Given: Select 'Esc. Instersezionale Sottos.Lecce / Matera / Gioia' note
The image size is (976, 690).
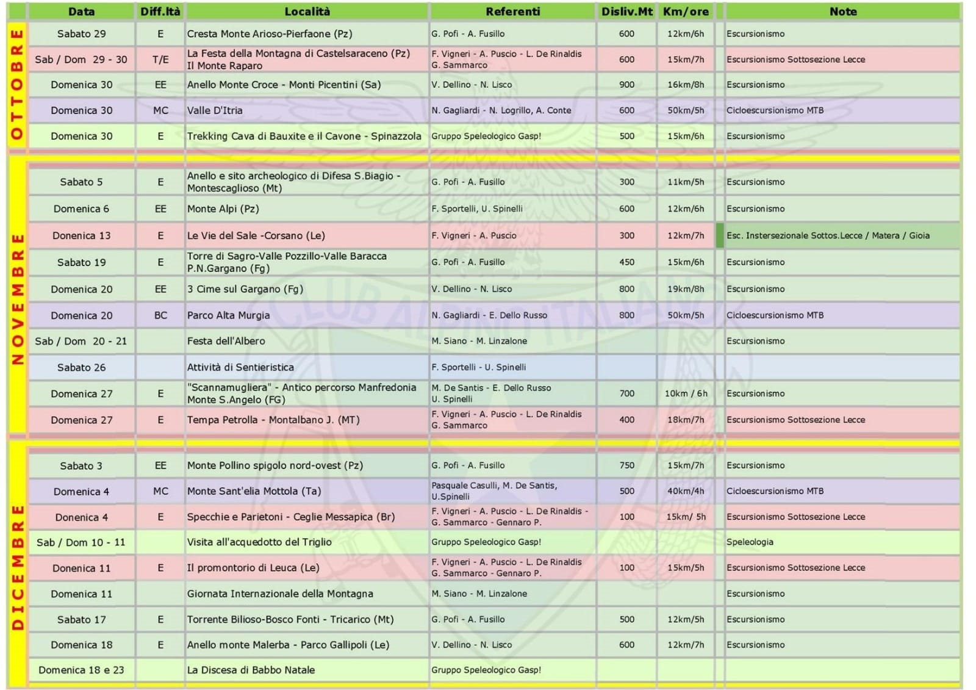Looking at the screenshot, I should [x=842, y=235].
